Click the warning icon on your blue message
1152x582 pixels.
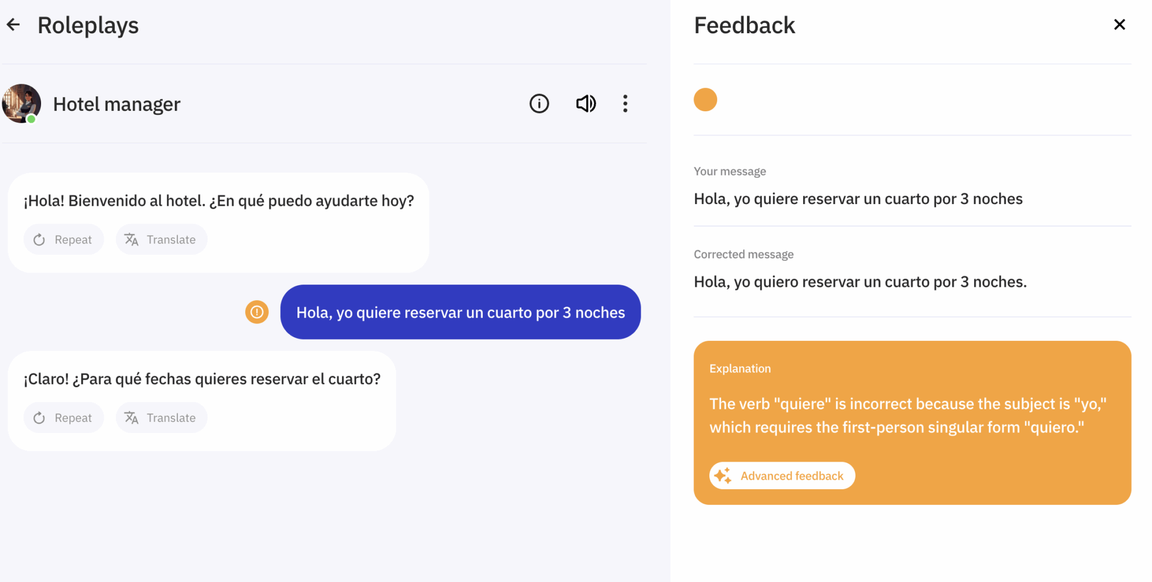[257, 312]
